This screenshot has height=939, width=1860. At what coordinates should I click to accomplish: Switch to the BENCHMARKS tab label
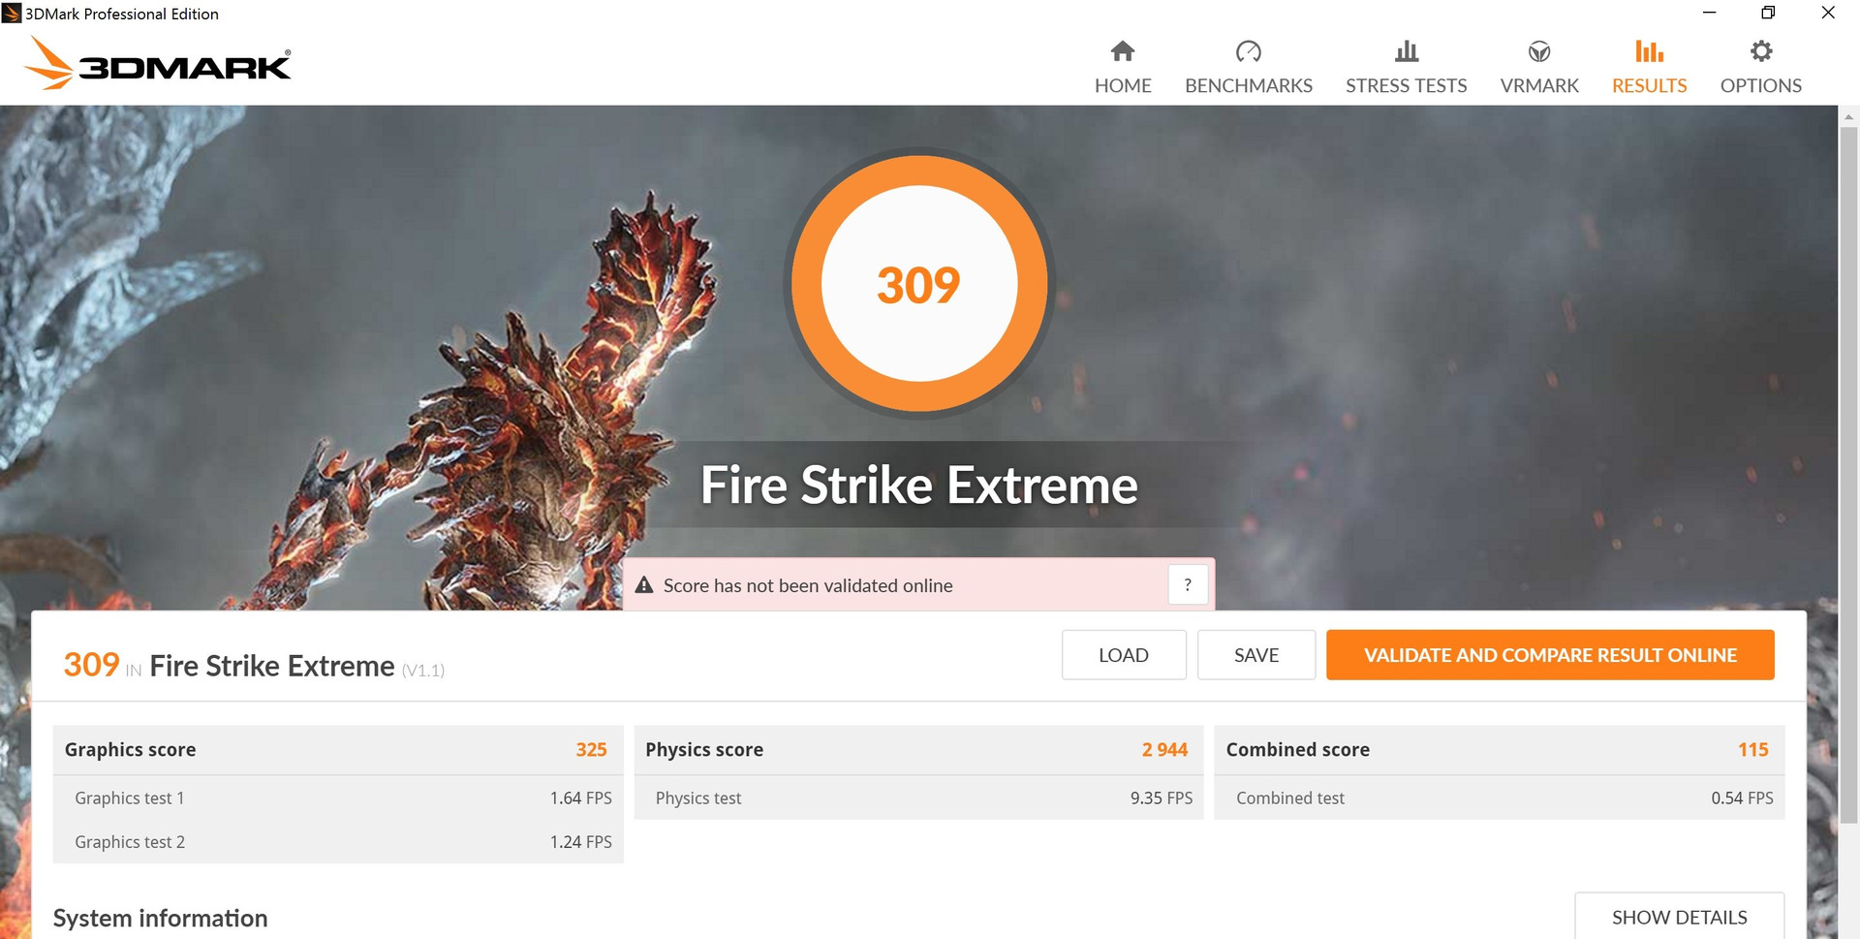1249,85
